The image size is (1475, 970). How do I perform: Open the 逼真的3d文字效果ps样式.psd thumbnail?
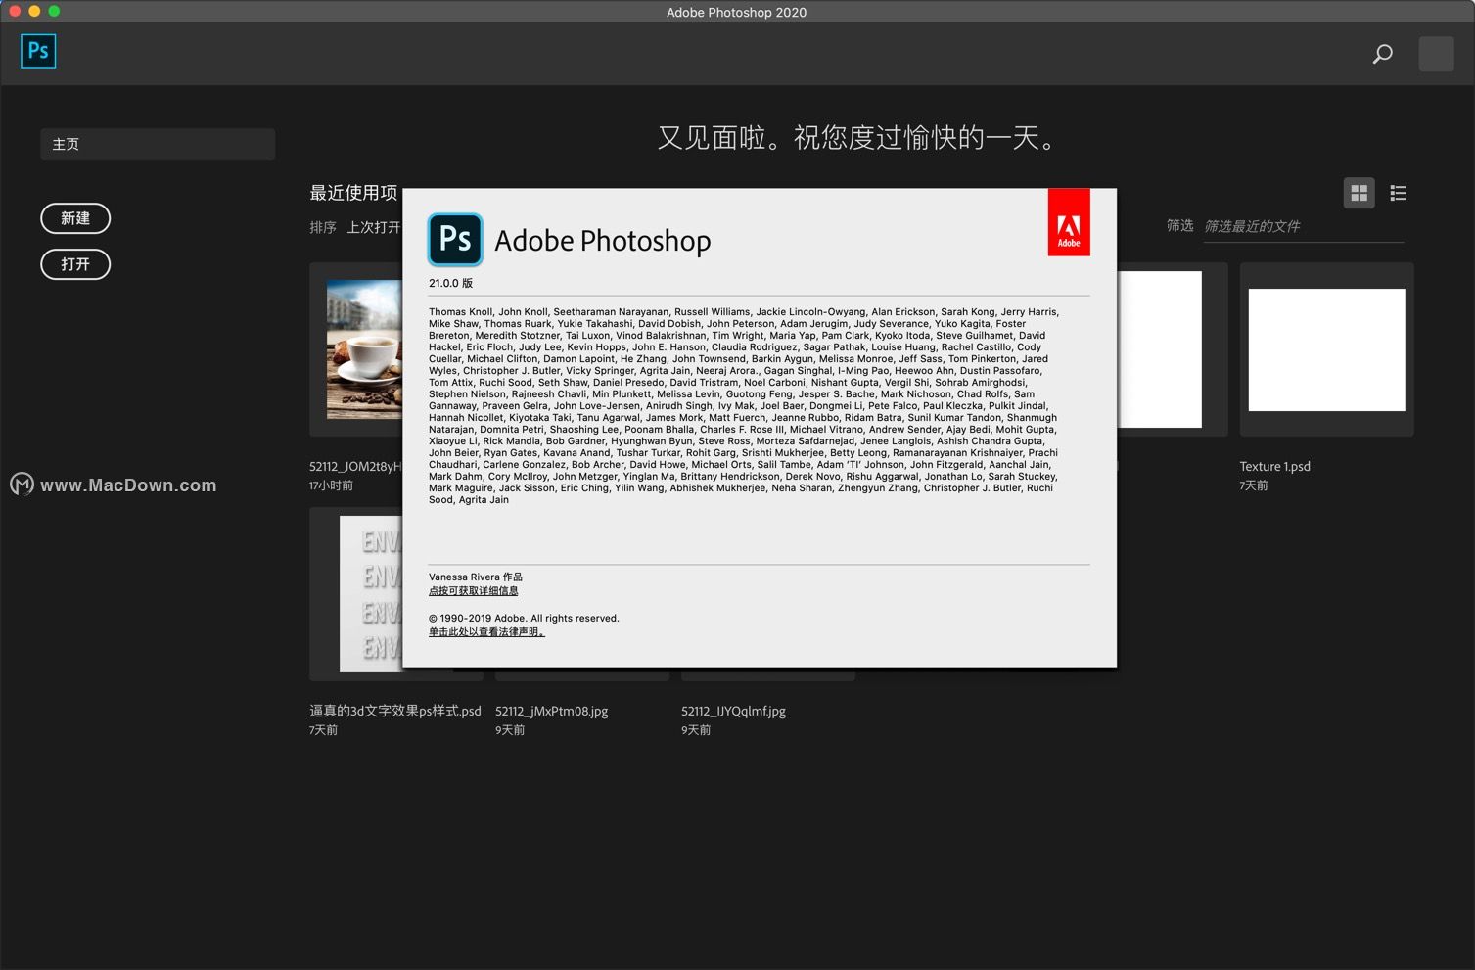(370, 593)
